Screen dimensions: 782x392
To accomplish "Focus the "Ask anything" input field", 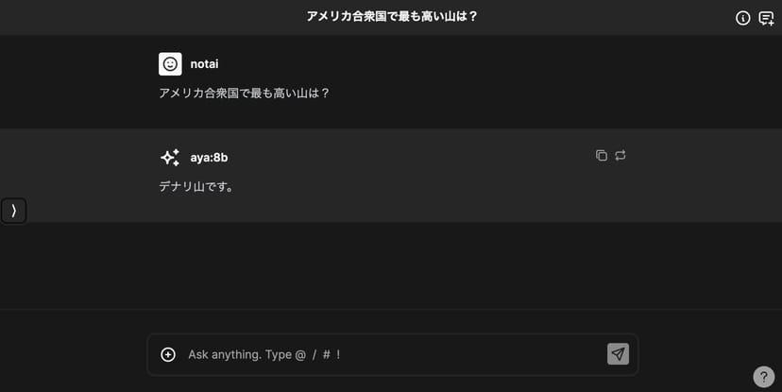I will pyautogui.click(x=387, y=354).
